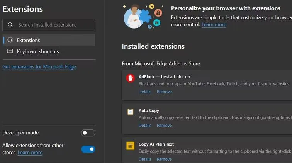Remove the AdBlock extension

[x=164, y=92]
